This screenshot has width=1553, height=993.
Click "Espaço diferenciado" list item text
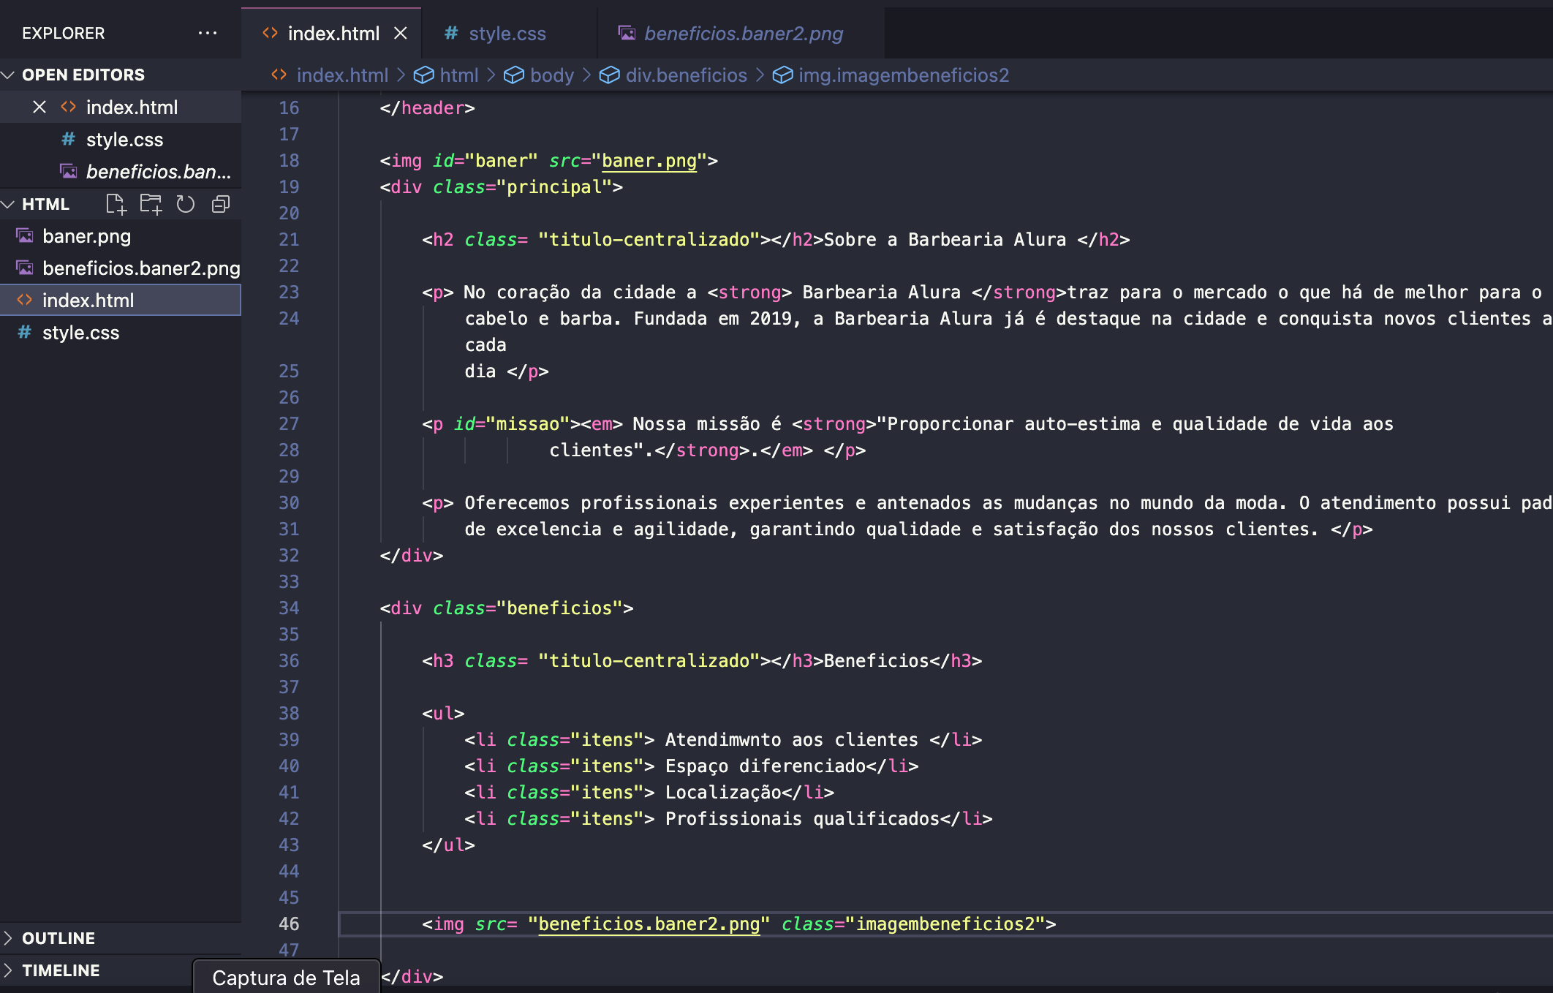tap(766, 766)
